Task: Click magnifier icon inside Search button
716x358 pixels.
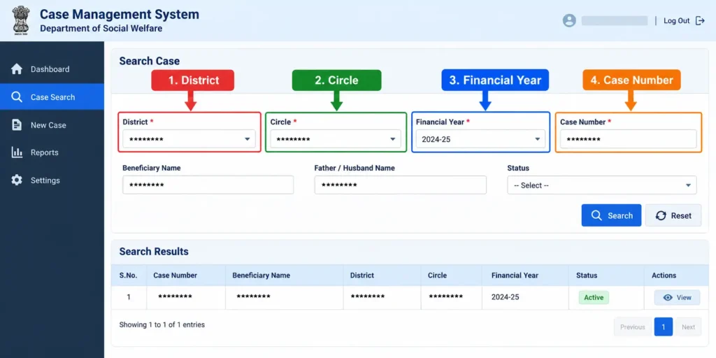Action: point(596,215)
